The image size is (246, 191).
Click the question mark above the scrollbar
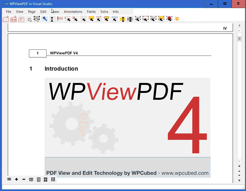pyautogui.click(x=239, y=25)
